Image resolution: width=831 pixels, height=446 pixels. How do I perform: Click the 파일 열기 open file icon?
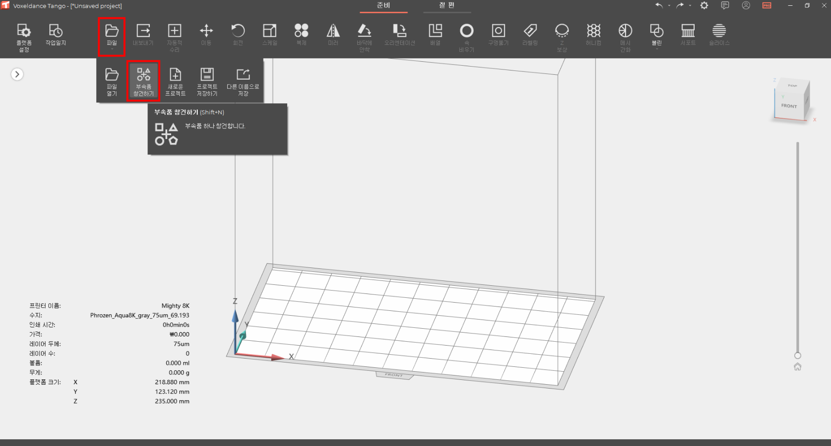112,81
